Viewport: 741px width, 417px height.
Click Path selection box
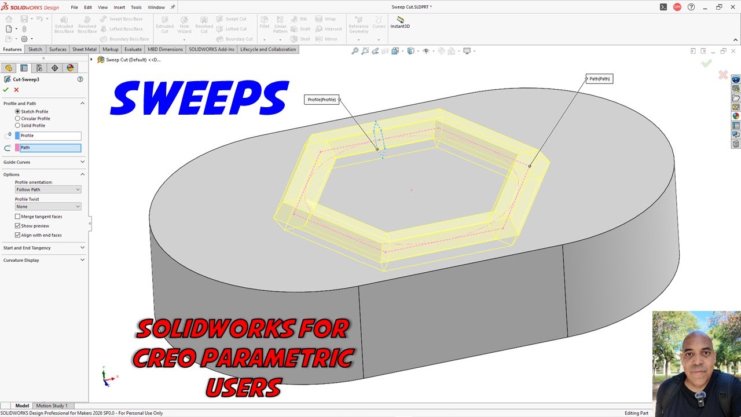click(x=51, y=148)
